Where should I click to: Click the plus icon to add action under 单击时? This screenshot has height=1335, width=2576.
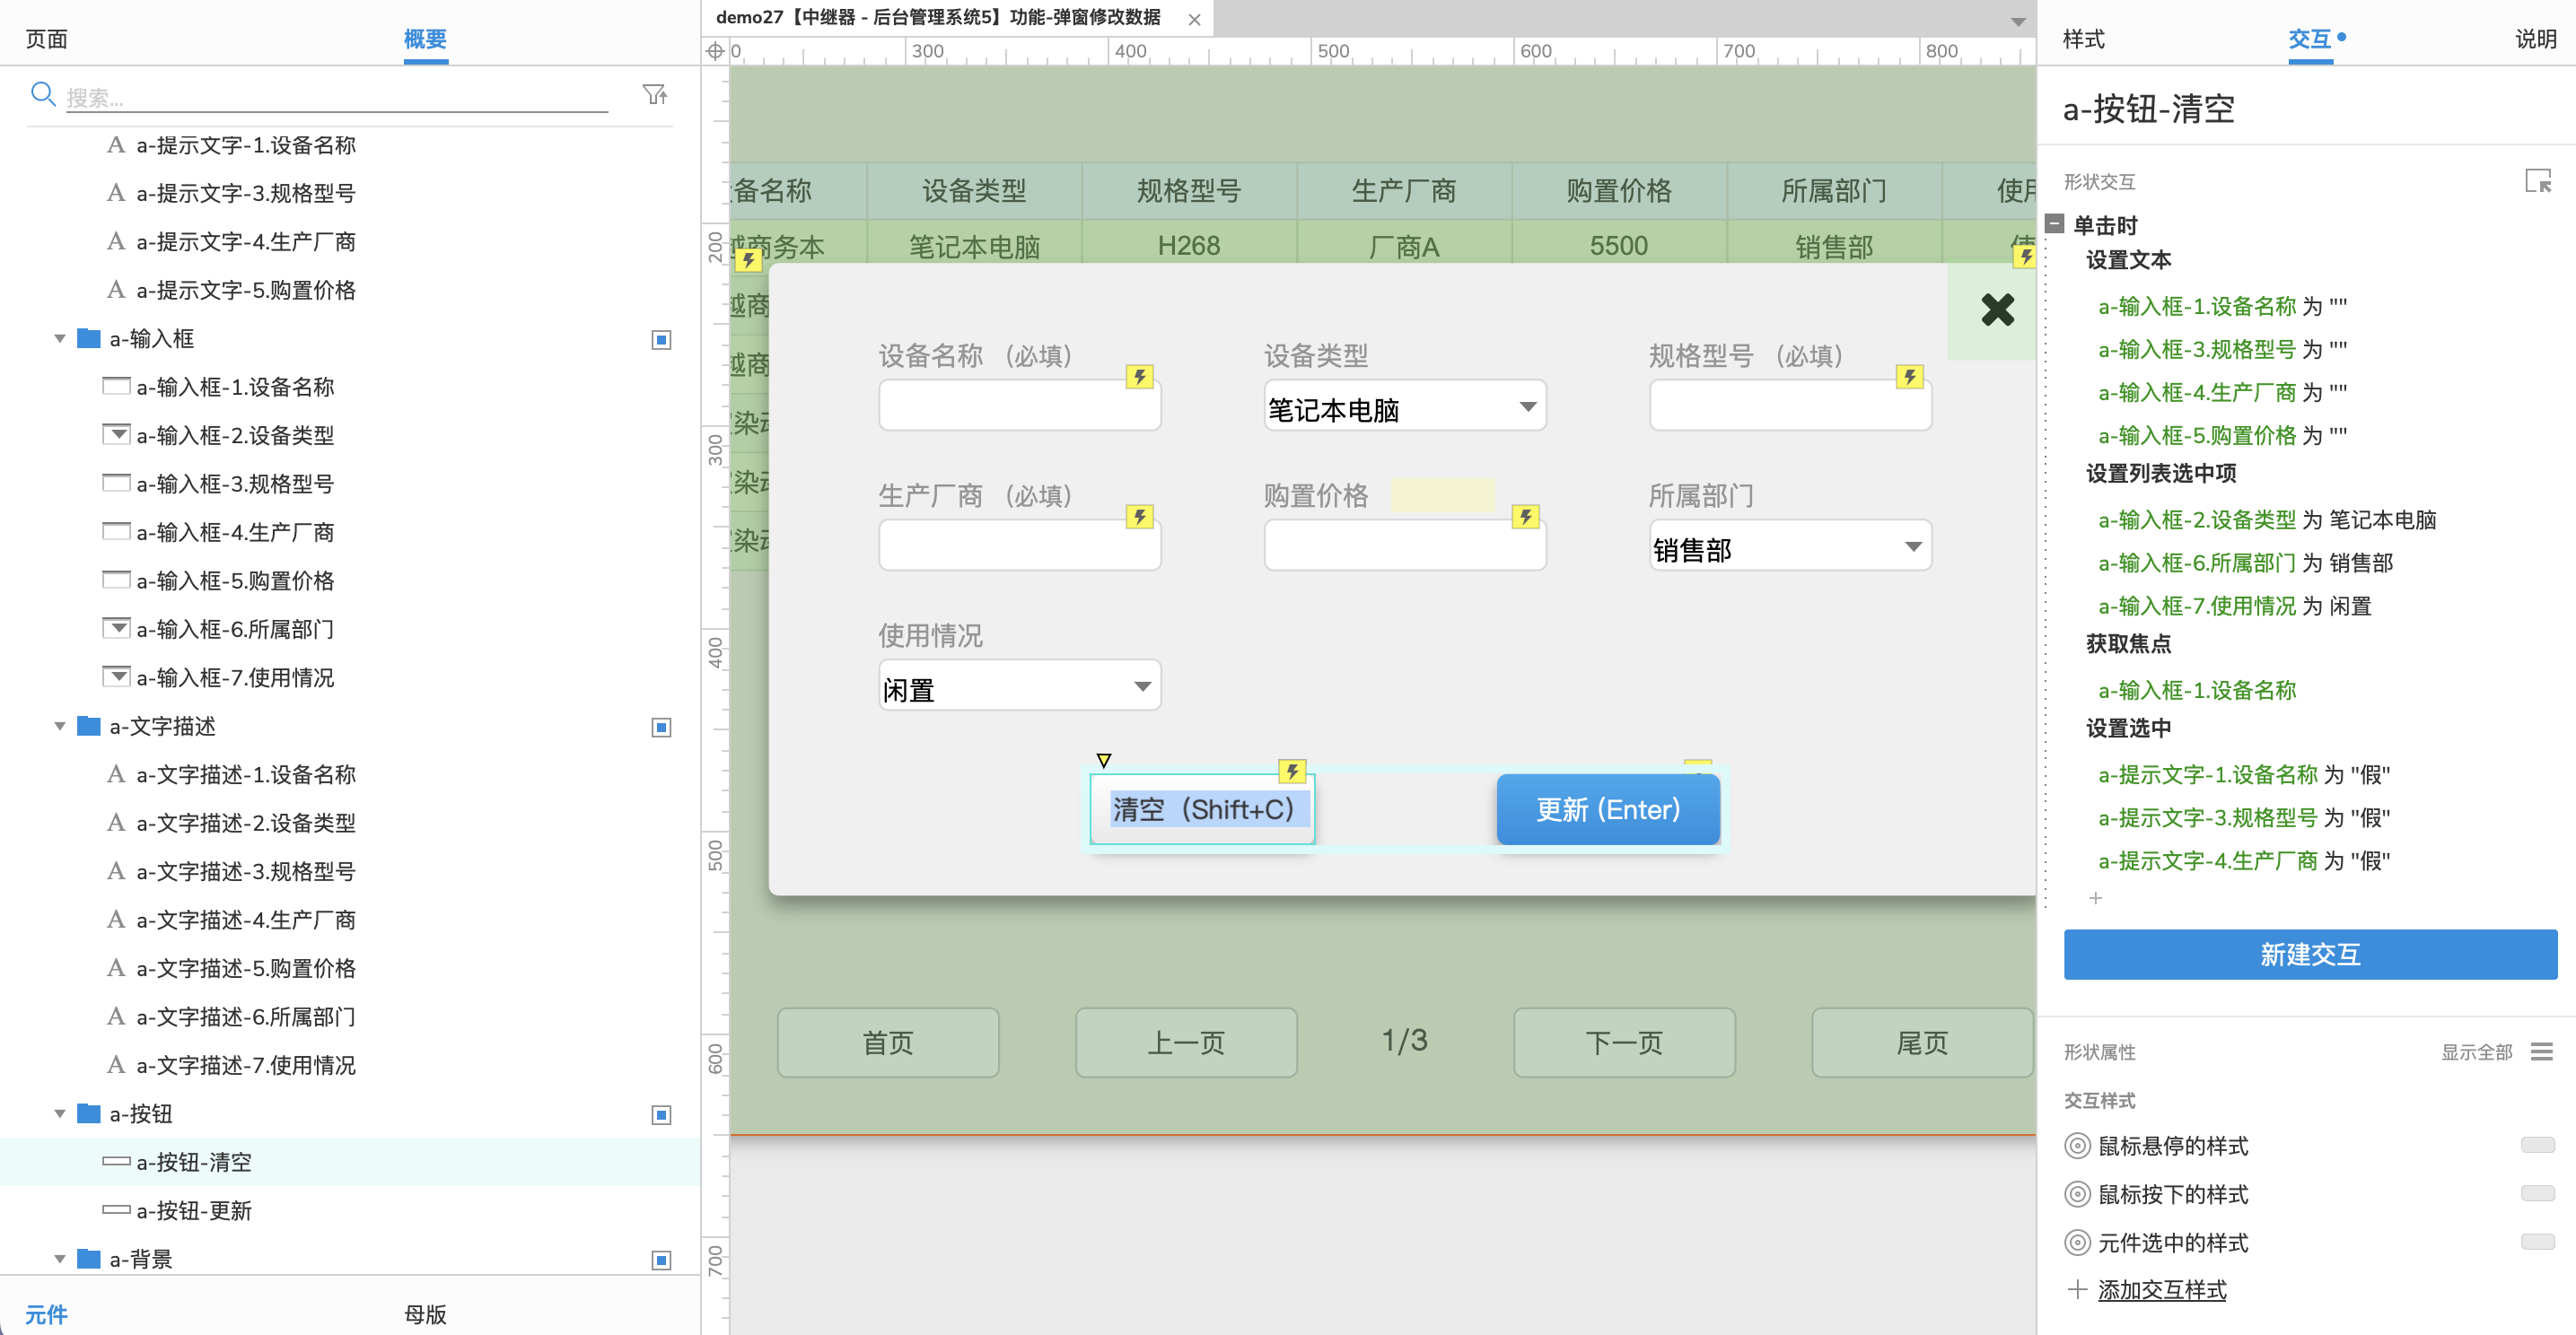(x=2095, y=897)
